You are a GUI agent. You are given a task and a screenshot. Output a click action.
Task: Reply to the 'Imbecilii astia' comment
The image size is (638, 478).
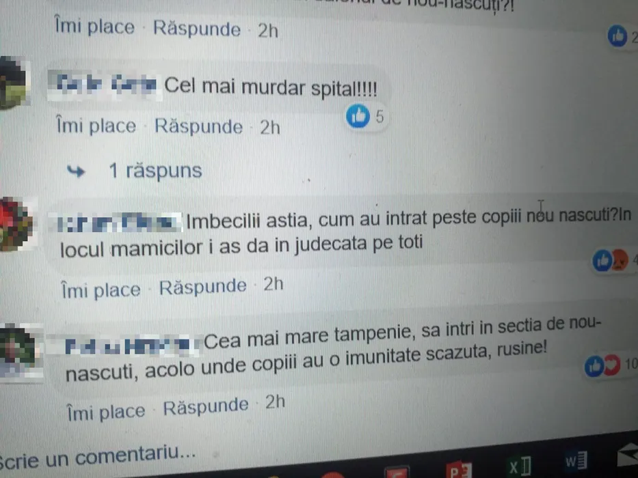tap(202, 287)
